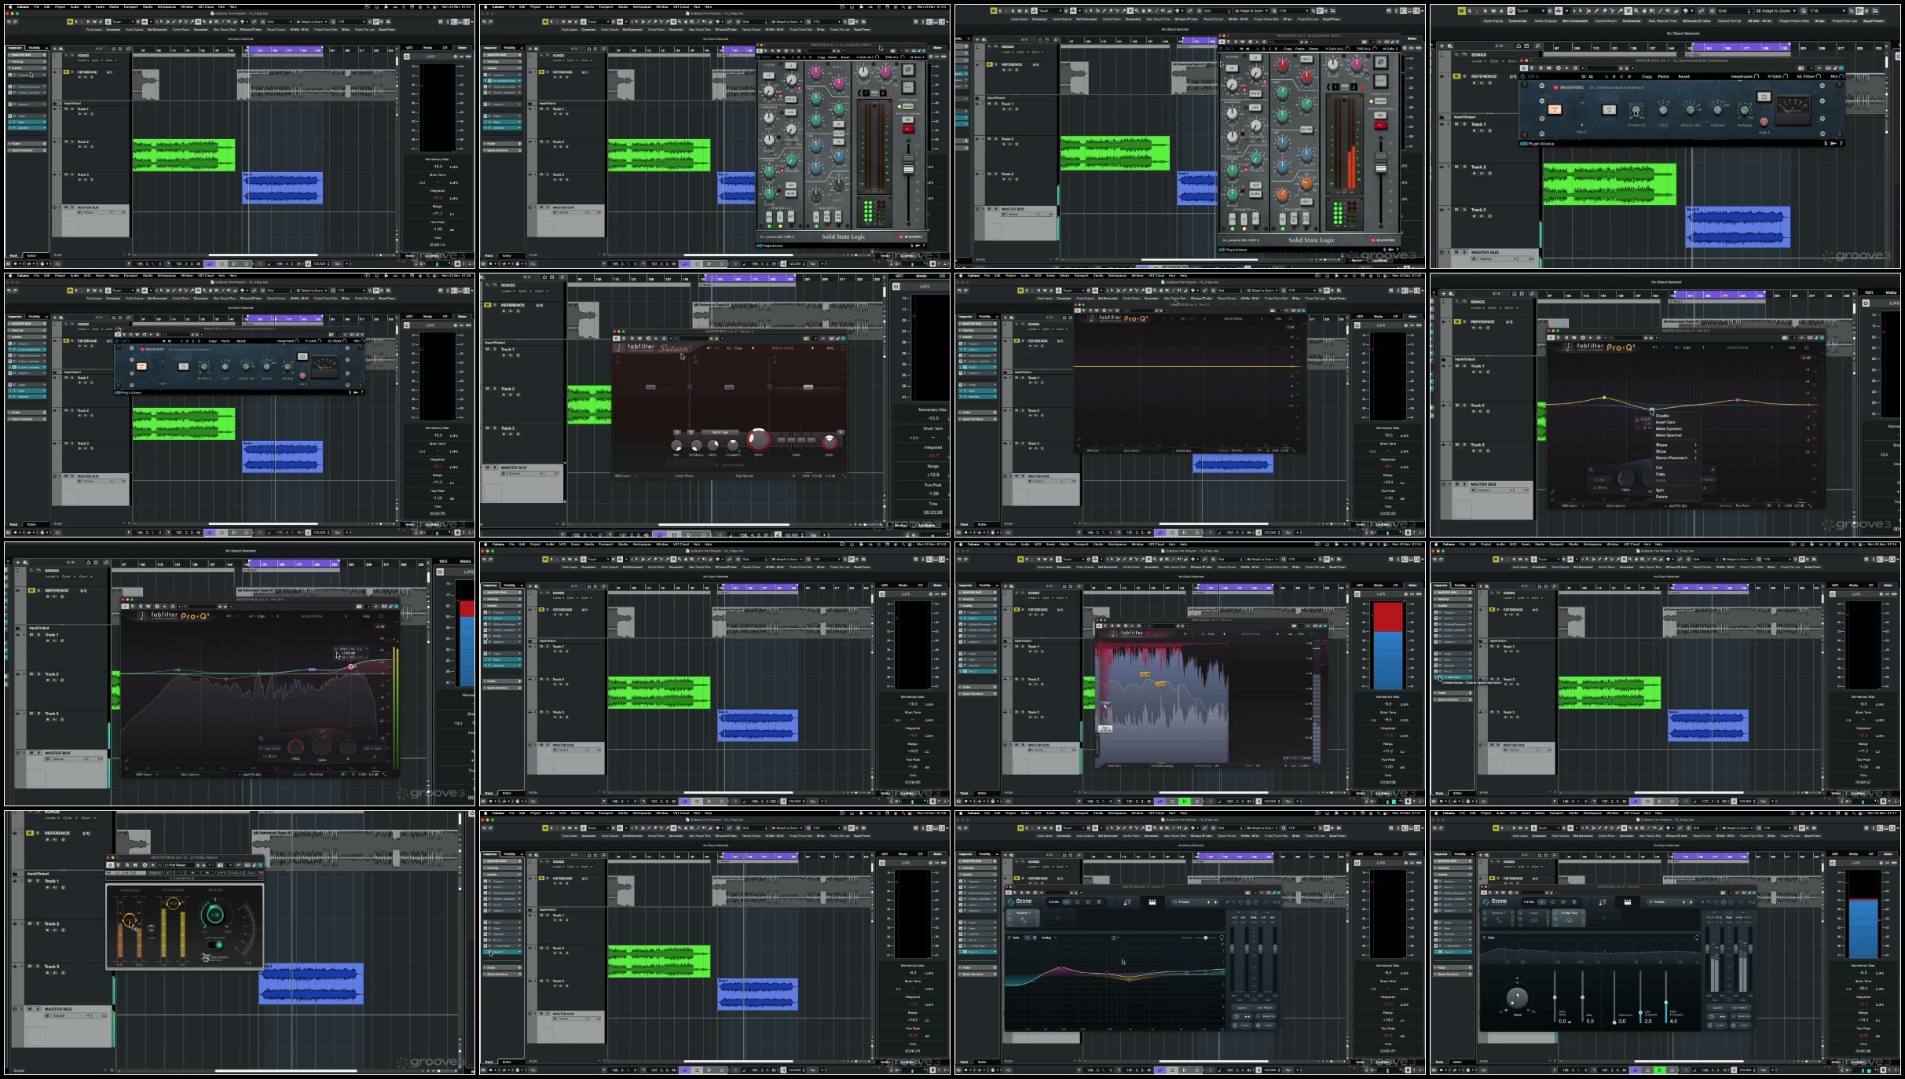Image resolution: width=1905 pixels, height=1079 pixels.
Task: Click plugin Write automation W, L1 limiter frame
Action: [x=135, y=865]
